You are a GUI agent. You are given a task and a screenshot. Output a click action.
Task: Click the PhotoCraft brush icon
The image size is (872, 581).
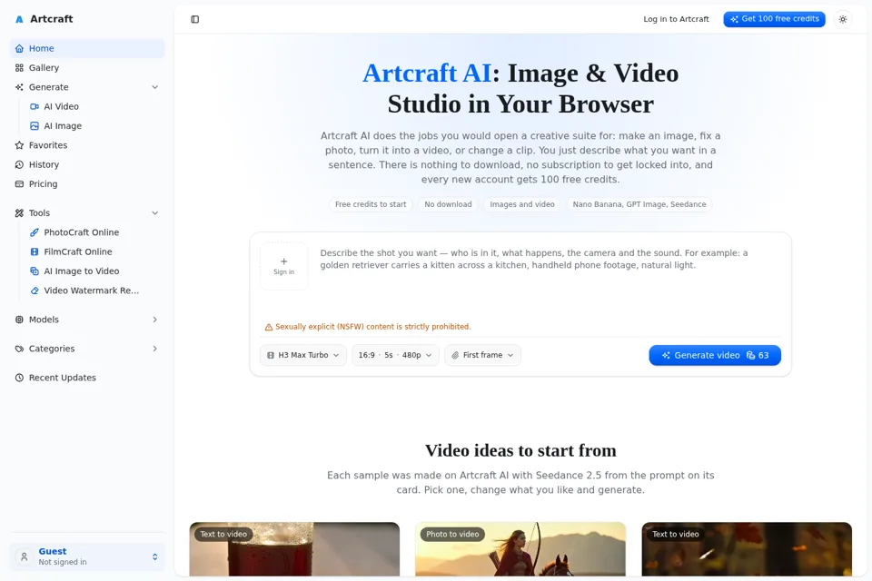click(35, 232)
